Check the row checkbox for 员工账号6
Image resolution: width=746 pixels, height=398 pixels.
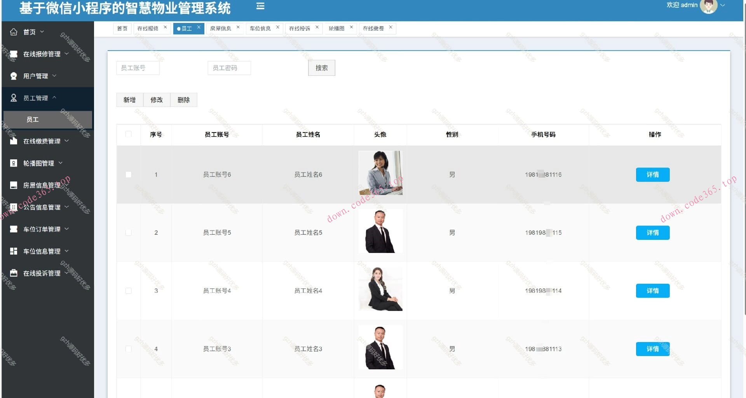pyautogui.click(x=129, y=175)
